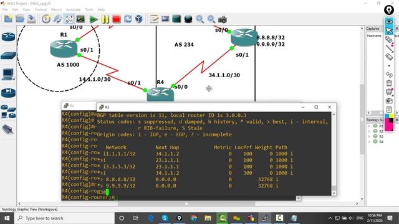Open the Device menu
Image resolution: width=399 pixels, height=224 pixels.
click(56, 10)
